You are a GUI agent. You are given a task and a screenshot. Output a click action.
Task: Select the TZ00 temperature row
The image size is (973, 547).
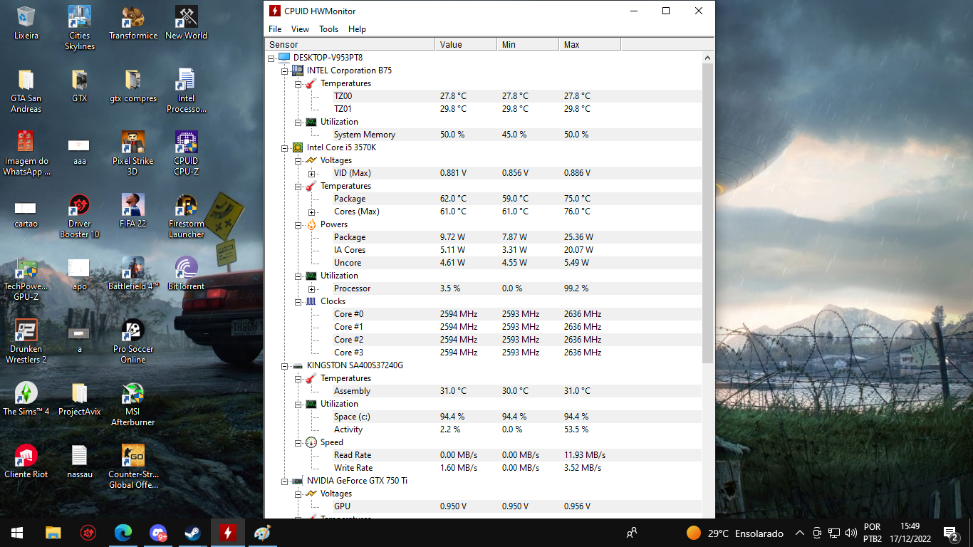pos(483,96)
